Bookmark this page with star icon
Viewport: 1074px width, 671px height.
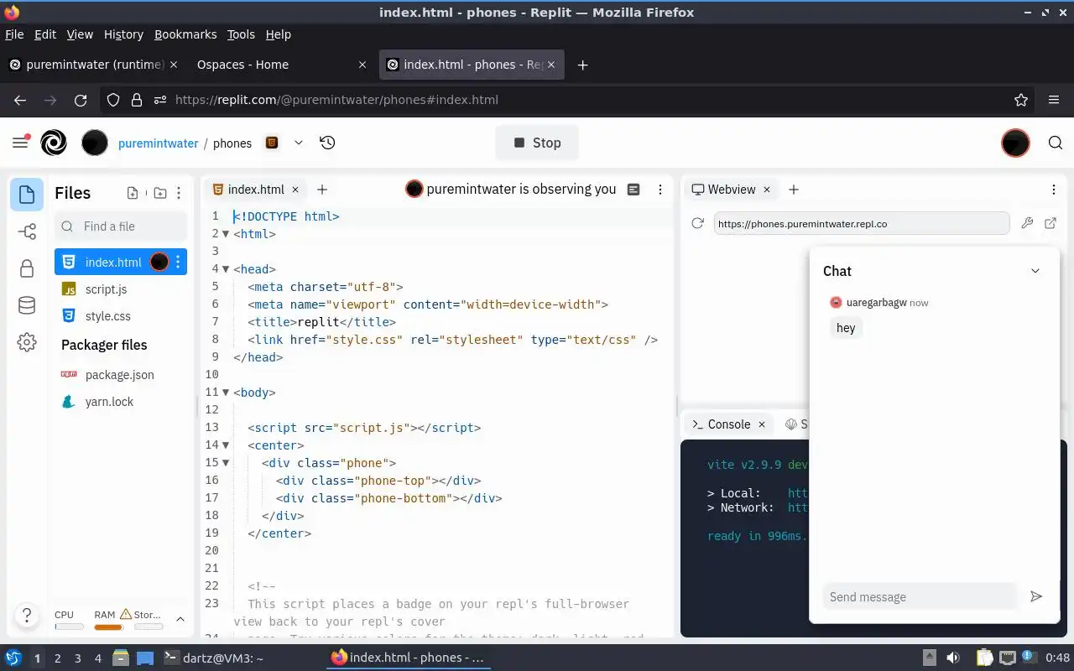point(1021,100)
